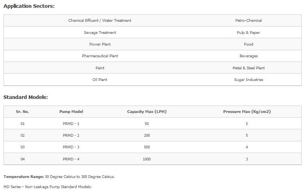Screen dimensions: 304x192
Task: Select the PRMD - 1 model row
Action: [x=71, y=124]
